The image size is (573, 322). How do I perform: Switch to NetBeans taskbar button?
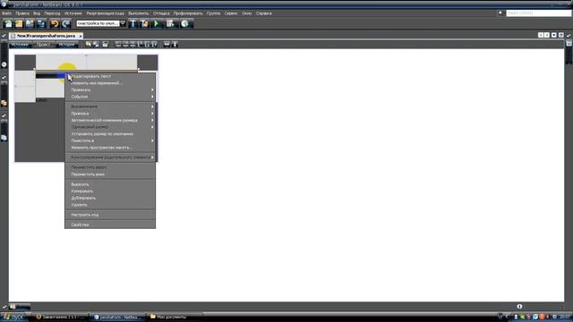pos(118,317)
